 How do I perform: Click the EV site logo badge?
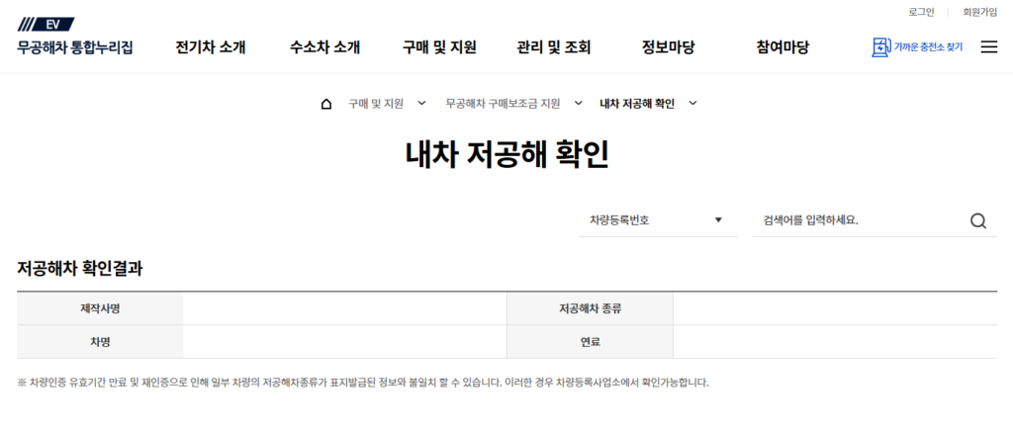click(x=46, y=25)
